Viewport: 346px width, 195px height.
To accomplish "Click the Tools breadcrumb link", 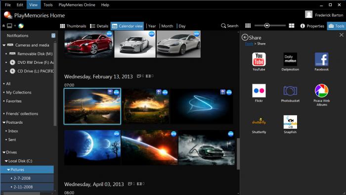I will click(249, 44).
